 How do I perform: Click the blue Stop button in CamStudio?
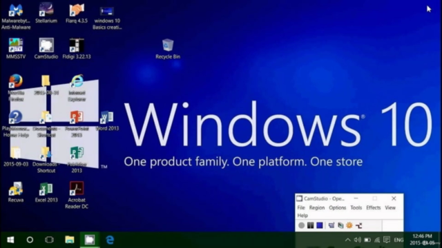click(319, 225)
